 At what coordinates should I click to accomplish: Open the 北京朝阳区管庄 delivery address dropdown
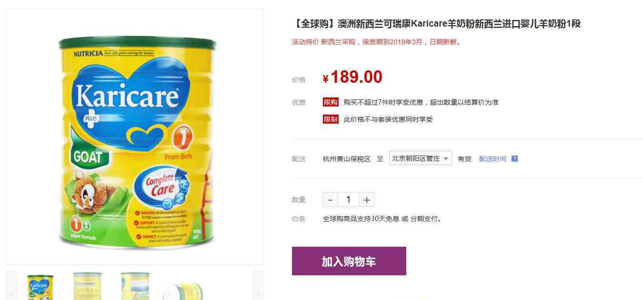pyautogui.click(x=420, y=158)
